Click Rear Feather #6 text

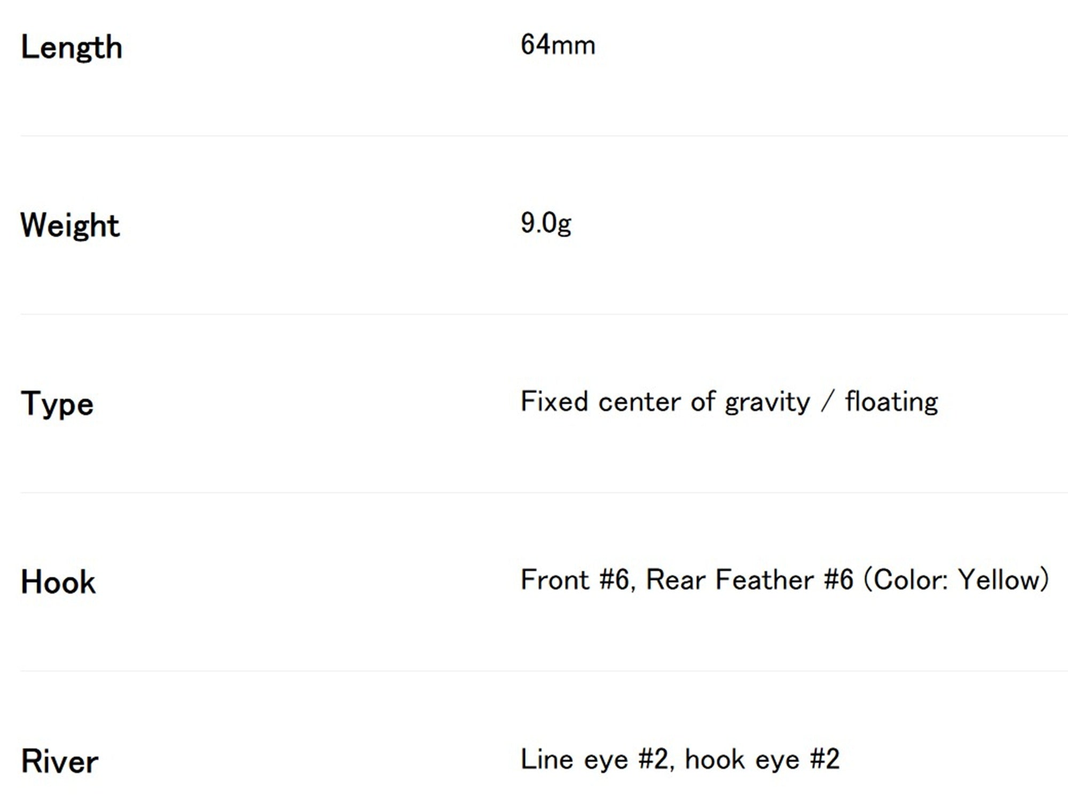tap(750, 580)
